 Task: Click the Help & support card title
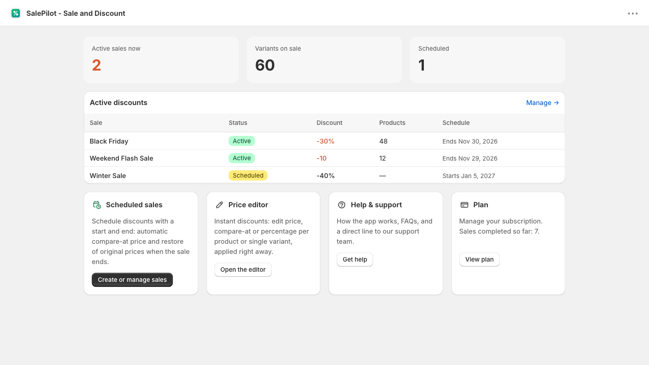pos(376,205)
